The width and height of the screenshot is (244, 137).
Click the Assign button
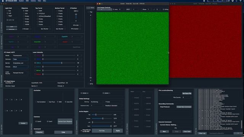[x=23, y=123]
